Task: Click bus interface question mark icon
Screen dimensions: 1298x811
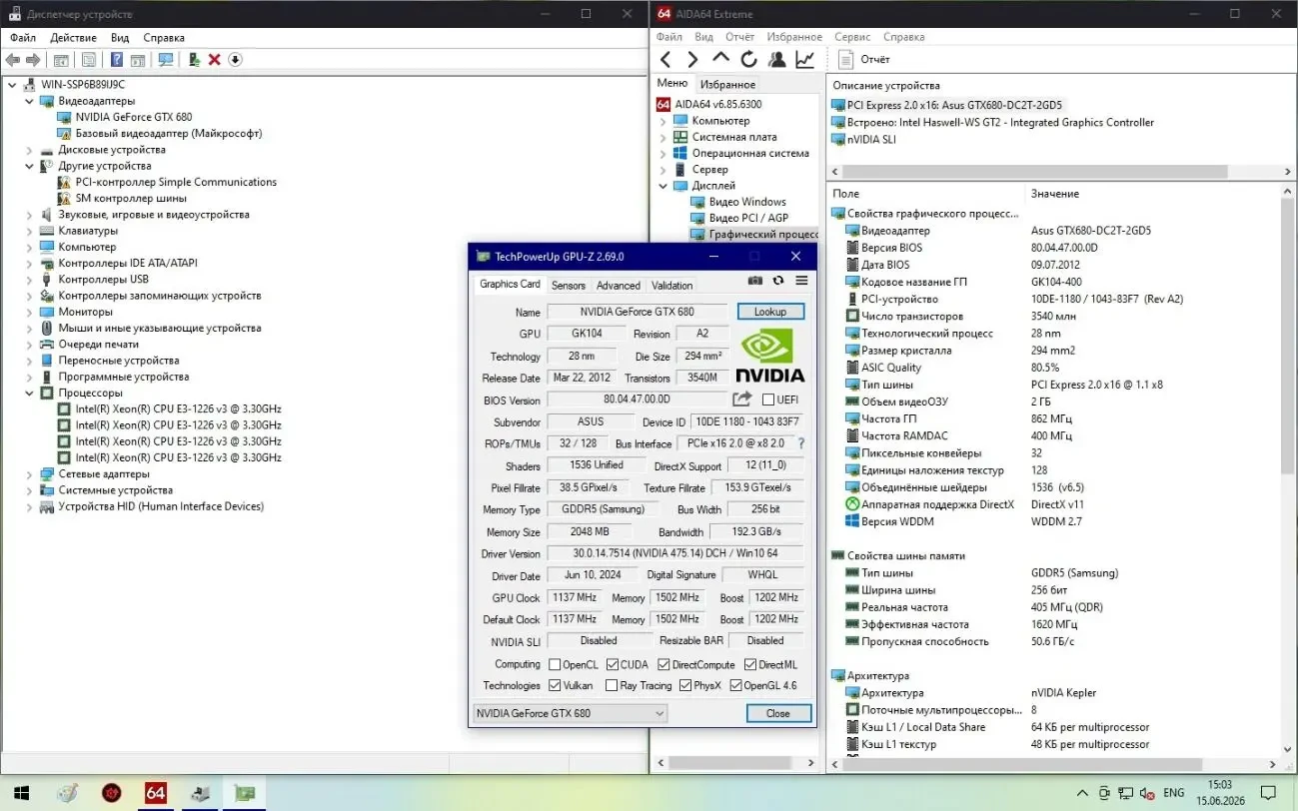Action: point(801,443)
